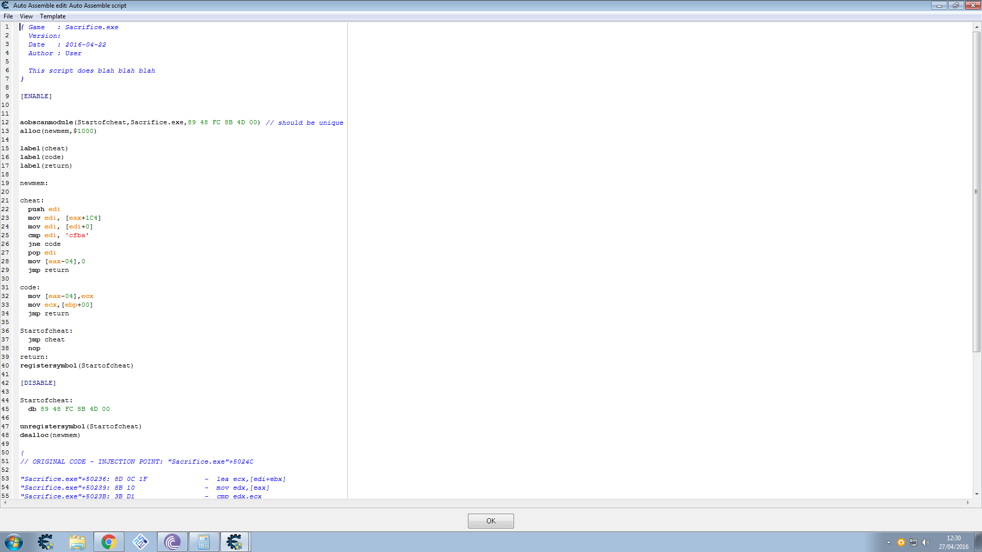The width and height of the screenshot is (982, 552).
Task: Select the rightmost Cheat Engine taskbar icon
Action: [235, 541]
